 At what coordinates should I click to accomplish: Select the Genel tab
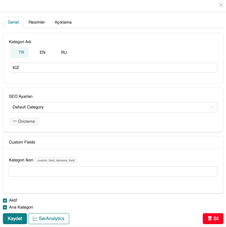coord(13,22)
